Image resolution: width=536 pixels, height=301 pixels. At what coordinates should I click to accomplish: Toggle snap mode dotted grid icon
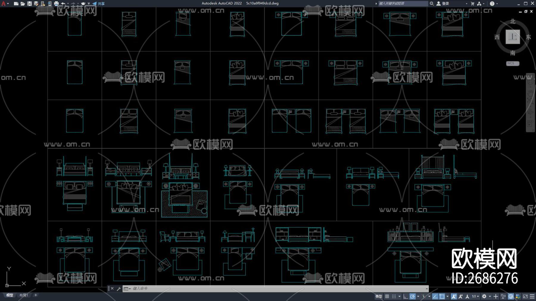[x=394, y=296]
